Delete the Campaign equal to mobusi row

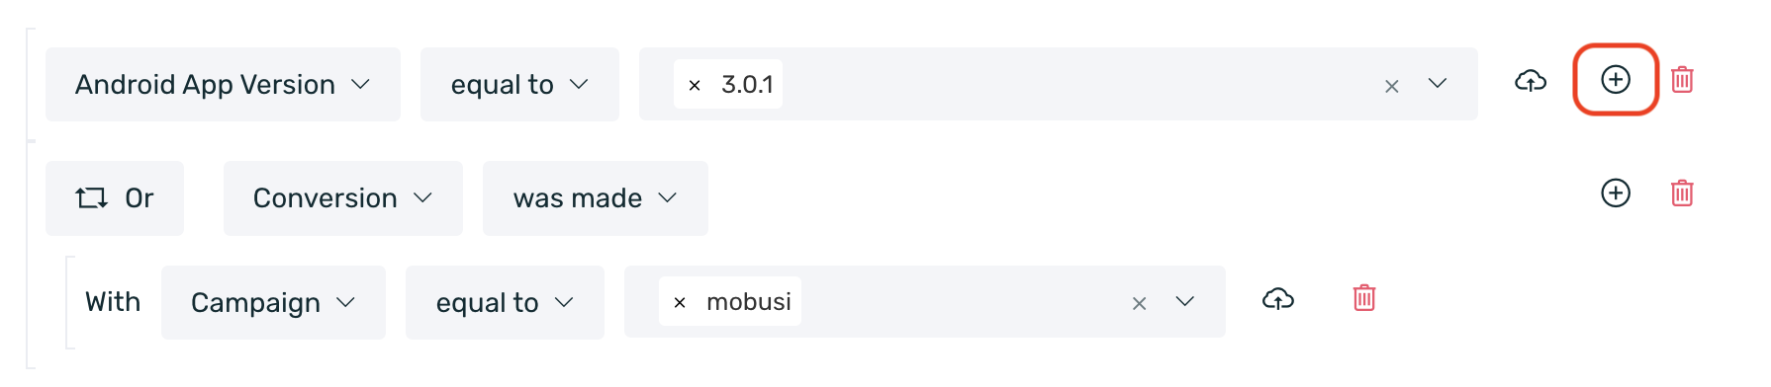pyautogui.click(x=1364, y=297)
